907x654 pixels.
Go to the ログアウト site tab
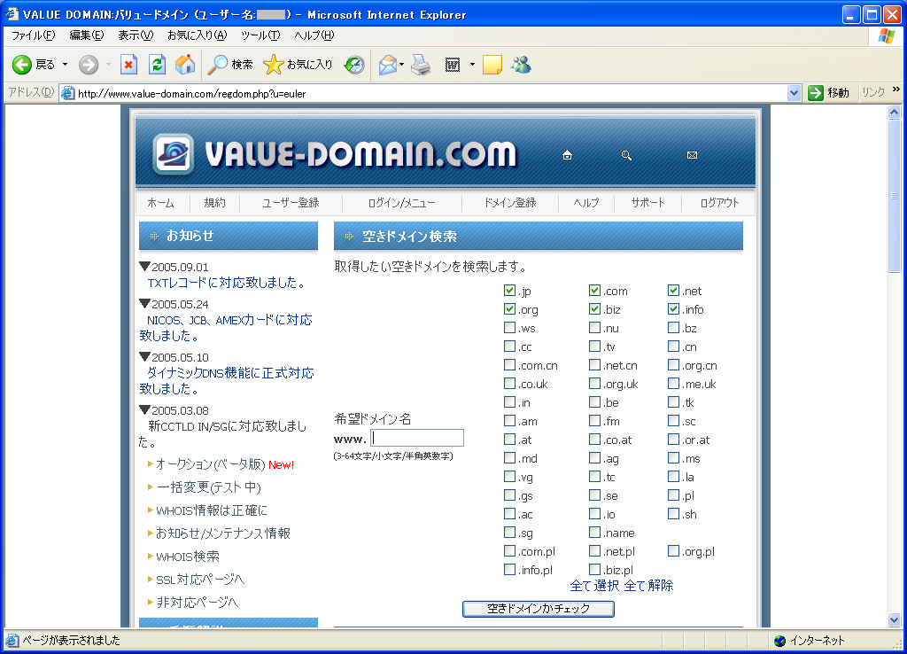pos(719,203)
